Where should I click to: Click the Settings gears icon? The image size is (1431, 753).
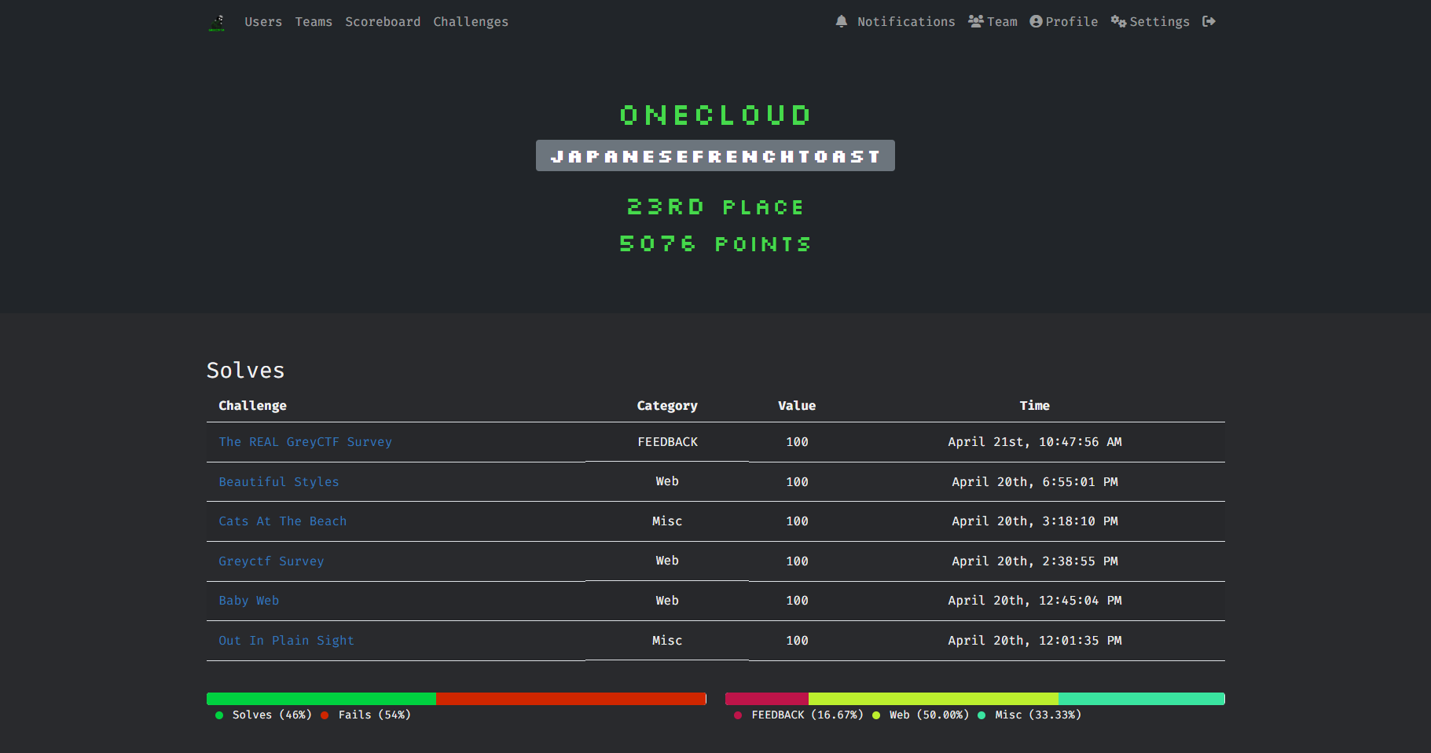pos(1119,22)
